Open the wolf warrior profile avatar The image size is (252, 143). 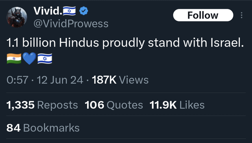(x=17, y=17)
